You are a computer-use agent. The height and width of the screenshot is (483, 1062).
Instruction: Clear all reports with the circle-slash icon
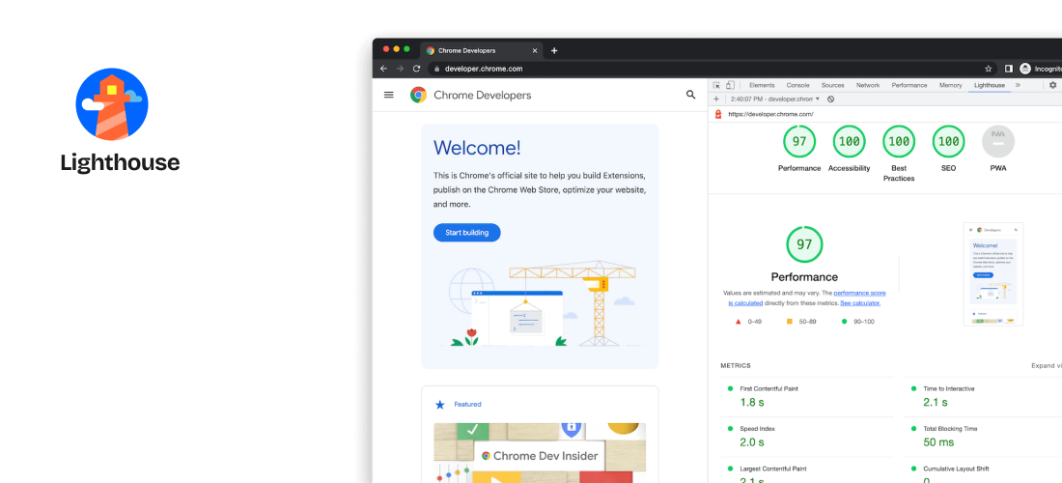[x=831, y=99]
